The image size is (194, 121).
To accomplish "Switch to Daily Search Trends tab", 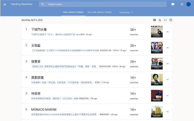I will [x=73, y=12].
